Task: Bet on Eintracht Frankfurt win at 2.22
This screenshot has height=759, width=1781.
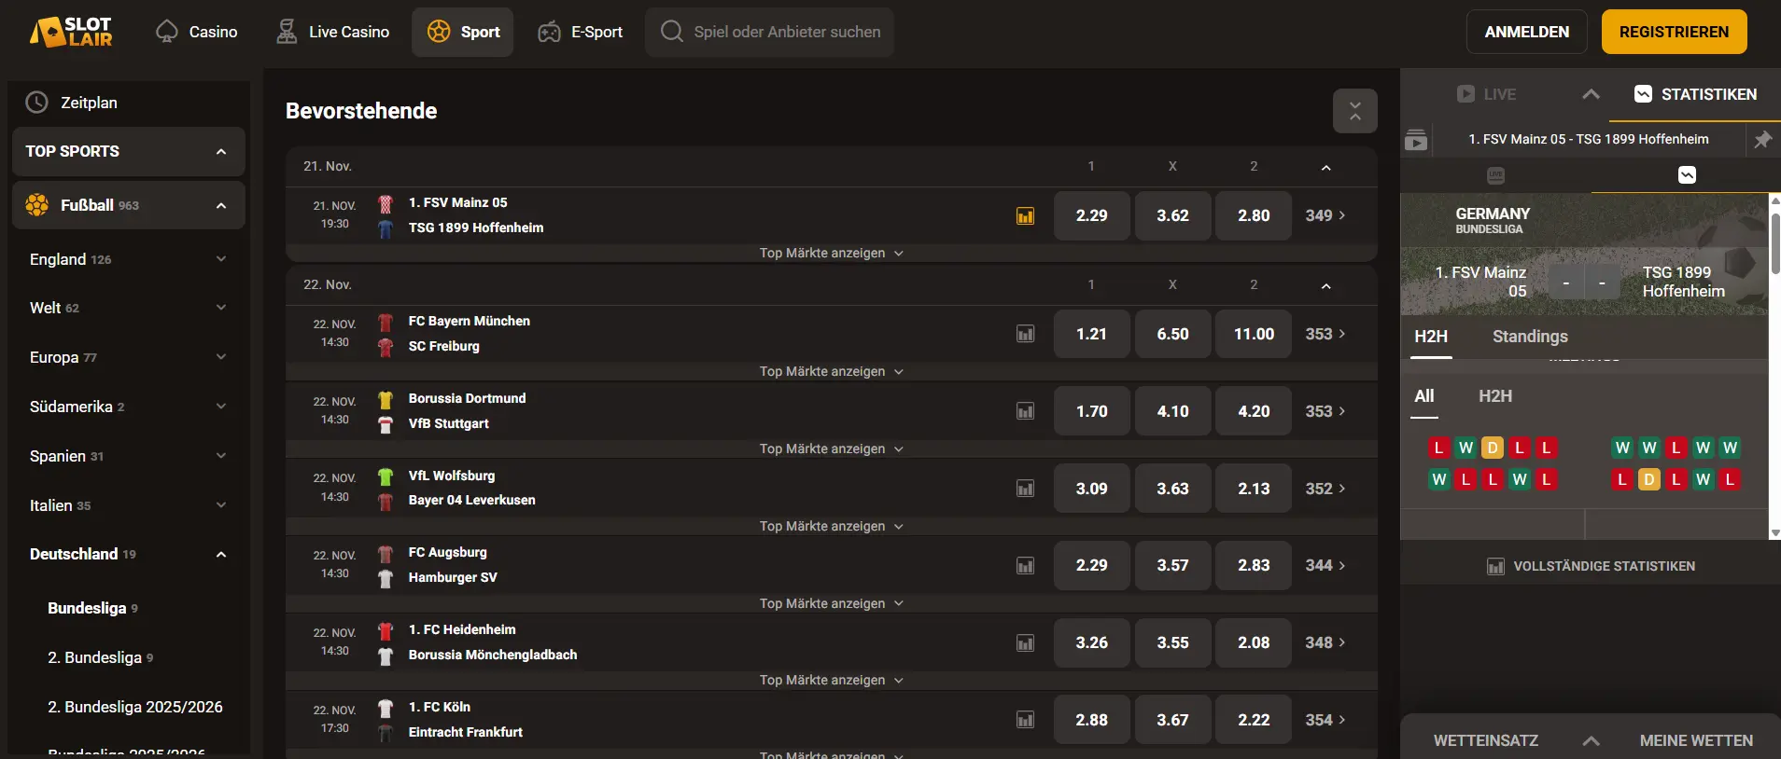Action: pyautogui.click(x=1254, y=720)
